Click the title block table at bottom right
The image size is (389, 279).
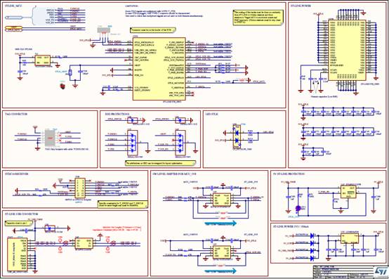pos(350,271)
